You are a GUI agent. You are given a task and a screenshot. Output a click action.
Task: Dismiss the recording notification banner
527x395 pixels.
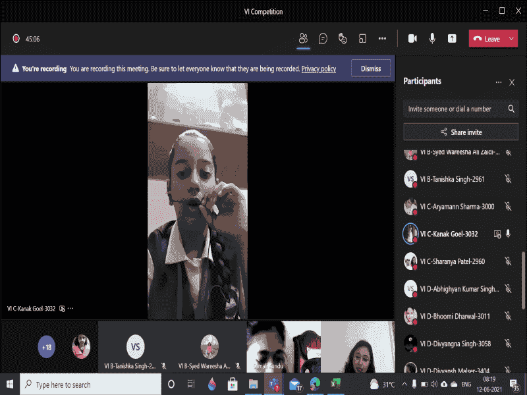pos(370,68)
